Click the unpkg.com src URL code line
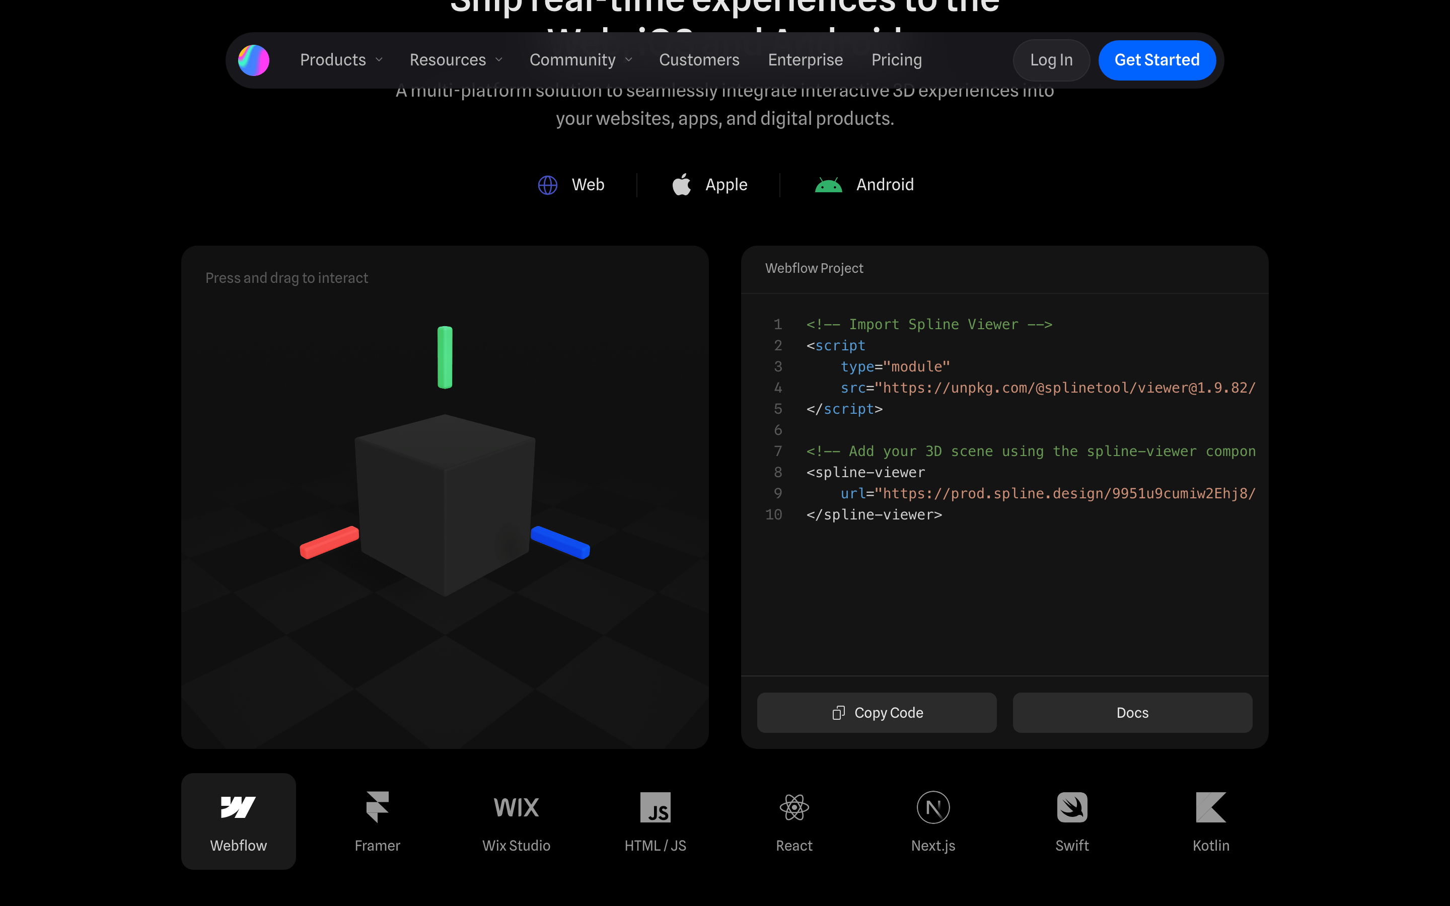Viewport: 1450px width, 906px height. 1047,388
